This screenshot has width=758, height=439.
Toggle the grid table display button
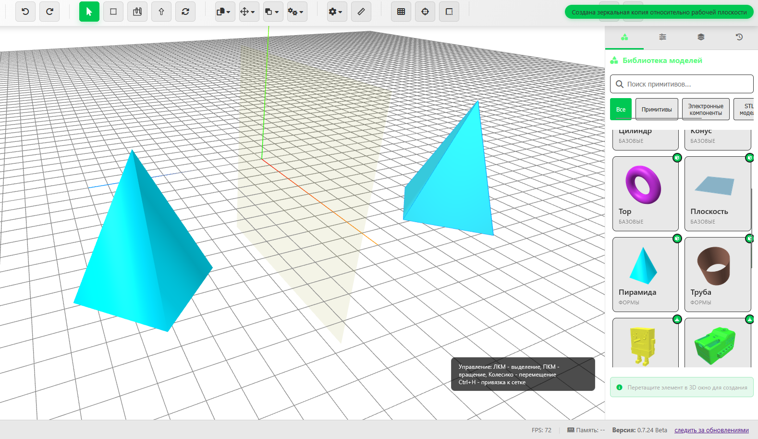tap(401, 12)
